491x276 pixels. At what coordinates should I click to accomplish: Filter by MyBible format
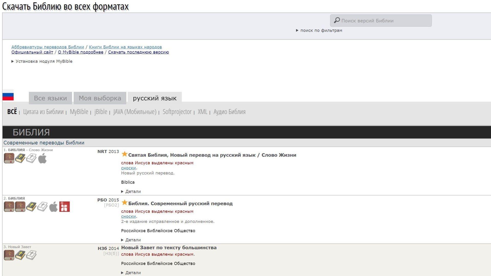(79, 112)
